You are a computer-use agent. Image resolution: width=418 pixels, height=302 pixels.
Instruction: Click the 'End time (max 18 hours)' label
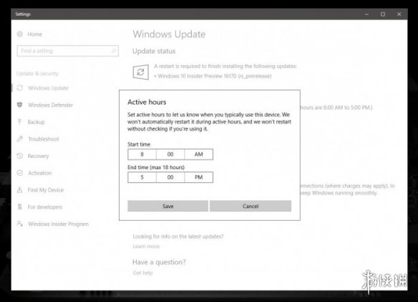pyautogui.click(x=156, y=167)
